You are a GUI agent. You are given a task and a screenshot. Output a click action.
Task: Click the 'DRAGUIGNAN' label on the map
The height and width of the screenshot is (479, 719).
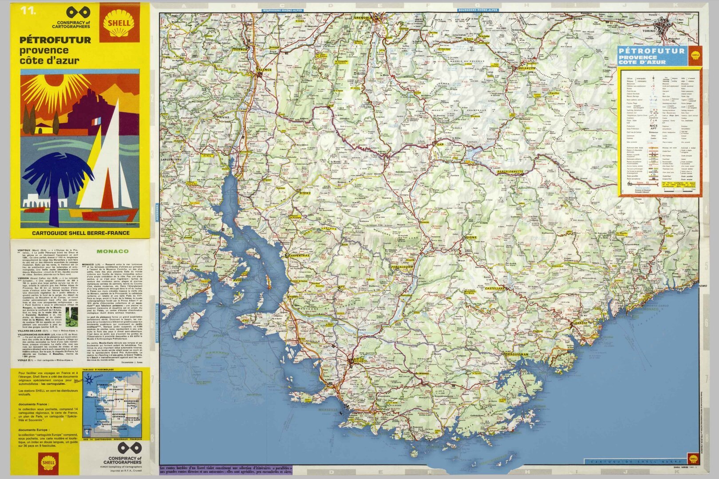(517, 354)
